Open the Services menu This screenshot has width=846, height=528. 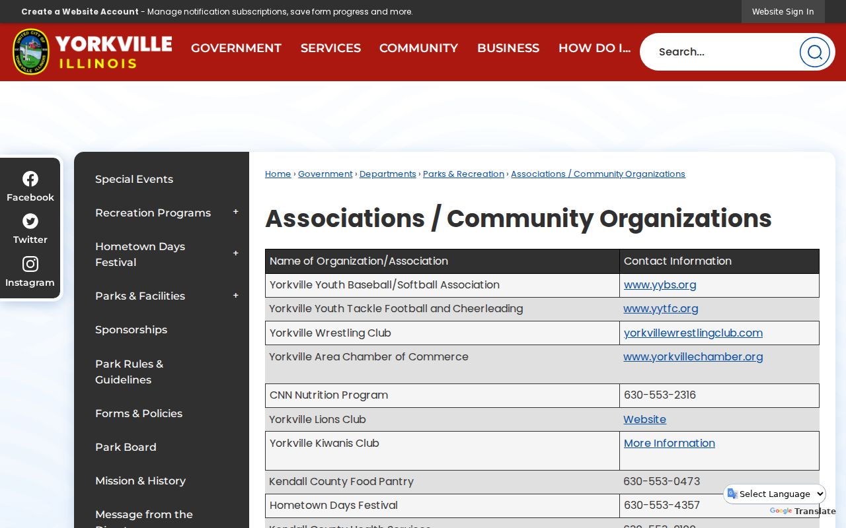(330, 48)
